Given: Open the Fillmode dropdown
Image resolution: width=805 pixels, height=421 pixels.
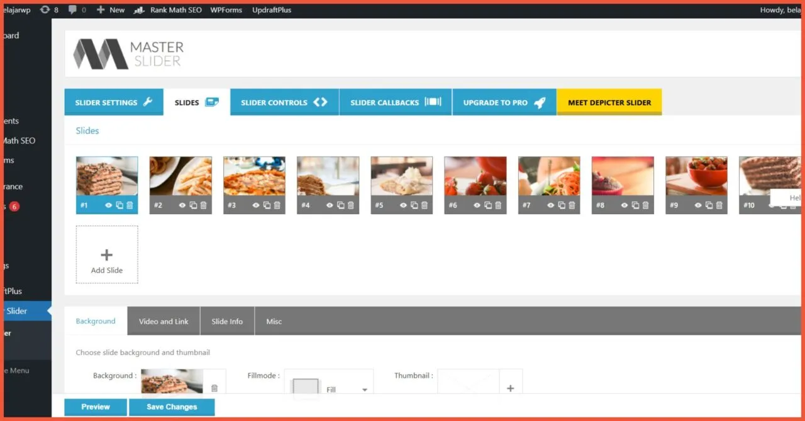Looking at the screenshot, I should [365, 389].
